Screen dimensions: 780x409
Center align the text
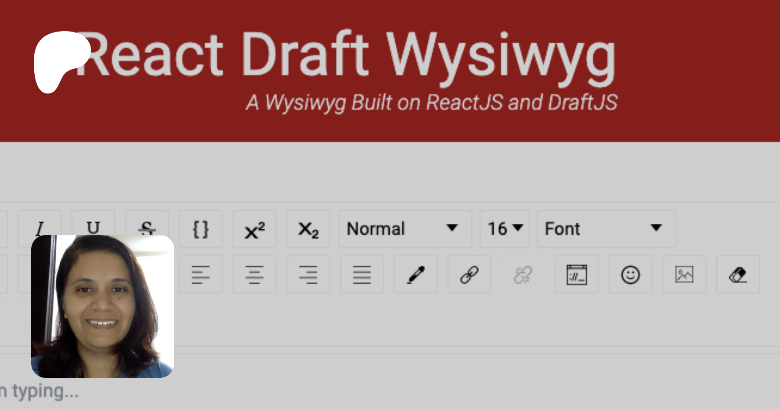(254, 275)
